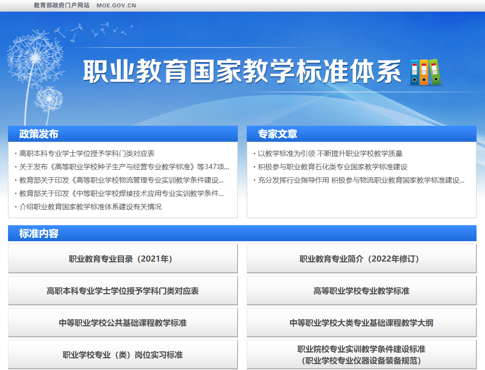Click 职业学校专业（类）岗位实习标准 button
This screenshot has width=485, height=370.
coord(123,355)
